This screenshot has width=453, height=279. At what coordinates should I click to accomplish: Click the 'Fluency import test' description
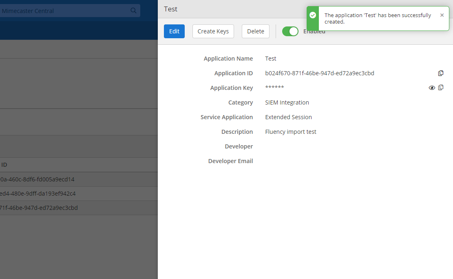coord(291,132)
